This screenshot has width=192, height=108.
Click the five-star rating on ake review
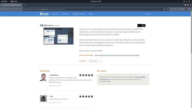click(86, 97)
